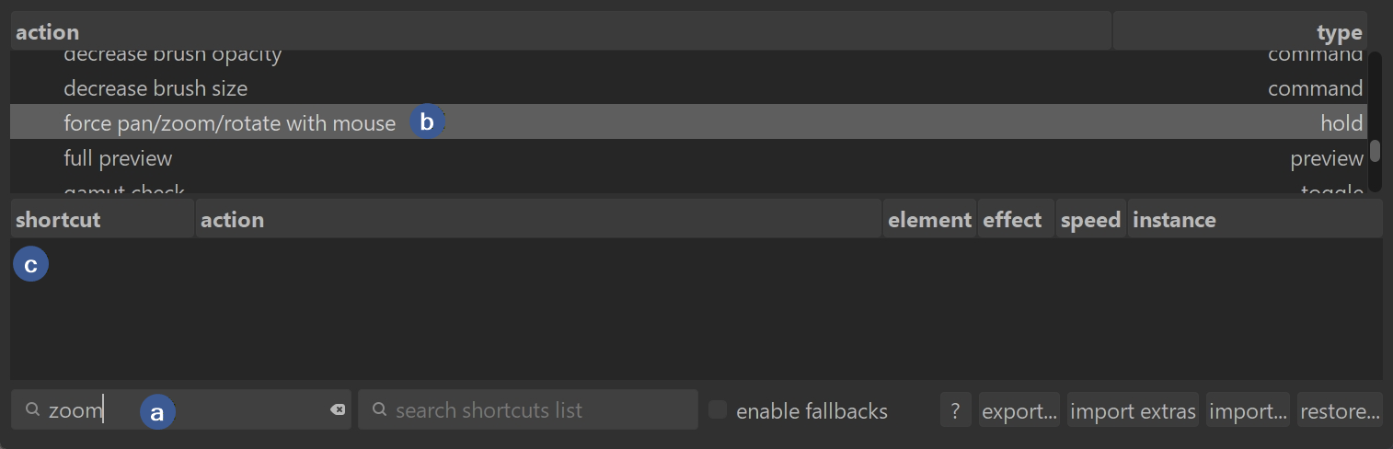This screenshot has width=1393, height=449.
Task: Click the top action column header
Action: (559, 33)
